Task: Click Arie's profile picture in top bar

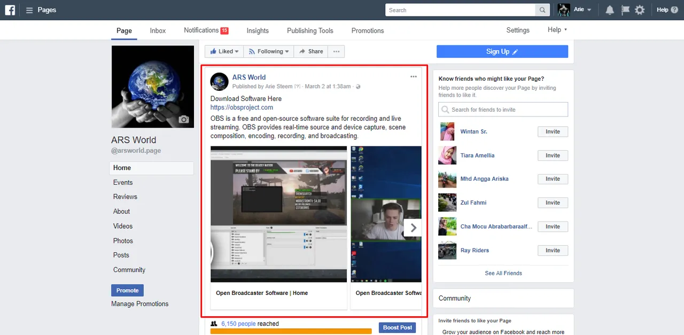Action: coord(564,10)
